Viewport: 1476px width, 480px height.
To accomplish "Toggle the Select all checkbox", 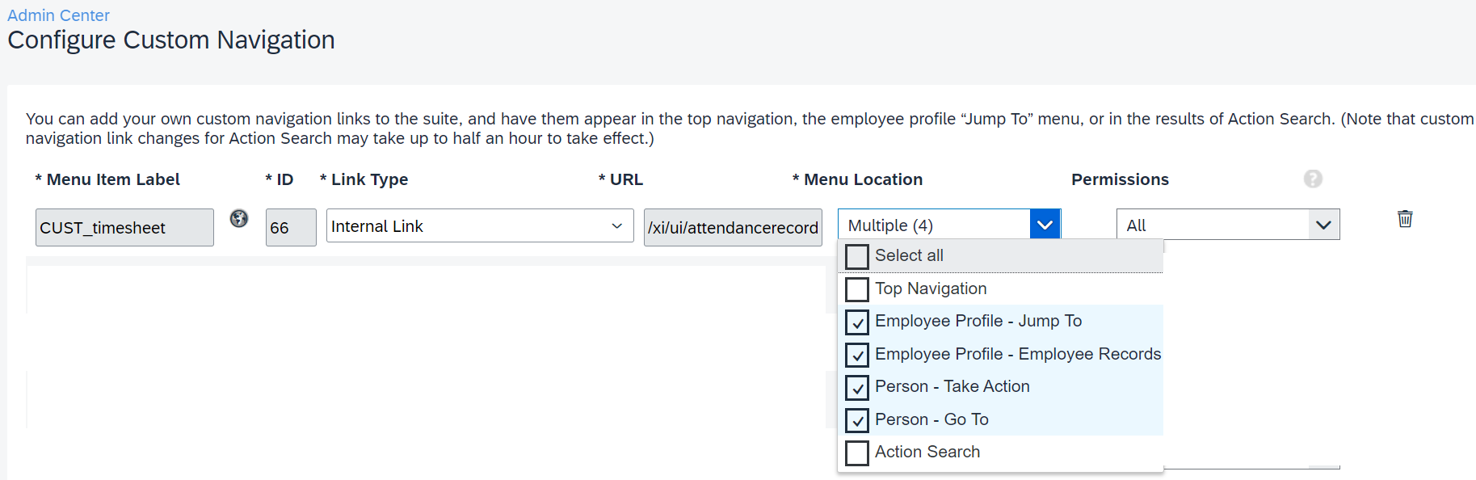I will [856, 256].
